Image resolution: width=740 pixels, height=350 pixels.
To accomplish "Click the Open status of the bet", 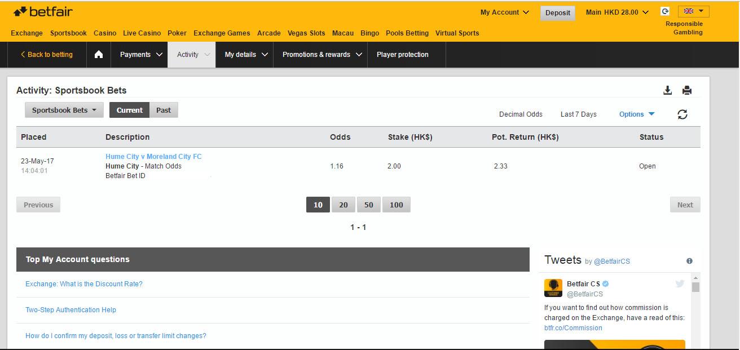I will (x=647, y=166).
